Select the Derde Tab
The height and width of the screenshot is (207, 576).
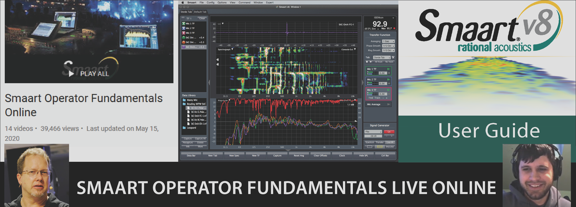click(186, 12)
